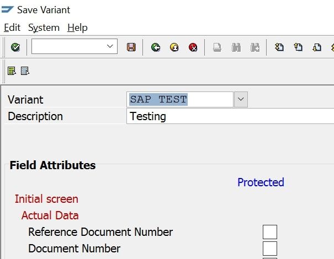Click the green checkmark Enter icon
Image resolution: width=334 pixels, height=259 pixels.
[15, 47]
